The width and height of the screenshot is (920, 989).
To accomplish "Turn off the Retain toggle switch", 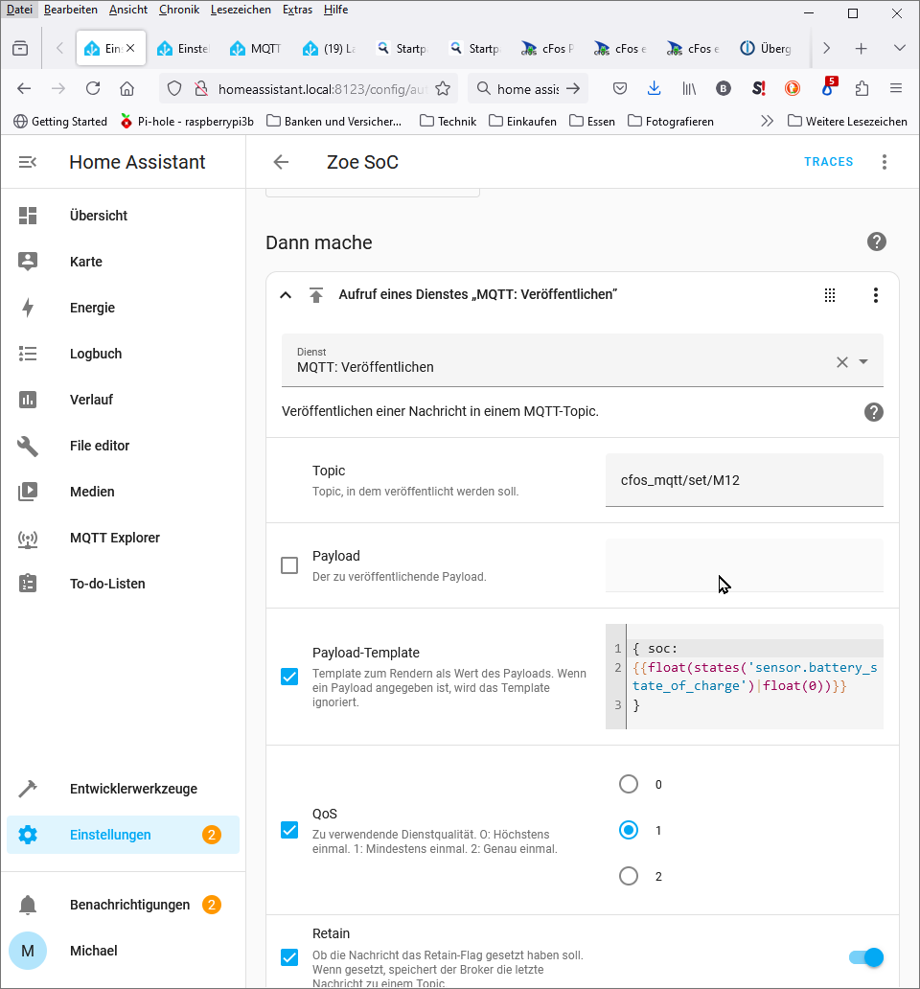I will [x=865, y=956].
